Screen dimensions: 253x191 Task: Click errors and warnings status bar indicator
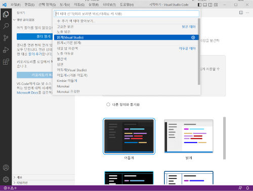point(10,188)
